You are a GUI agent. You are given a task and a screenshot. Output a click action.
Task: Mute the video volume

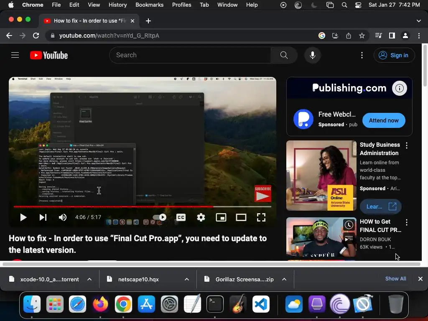coord(63,217)
